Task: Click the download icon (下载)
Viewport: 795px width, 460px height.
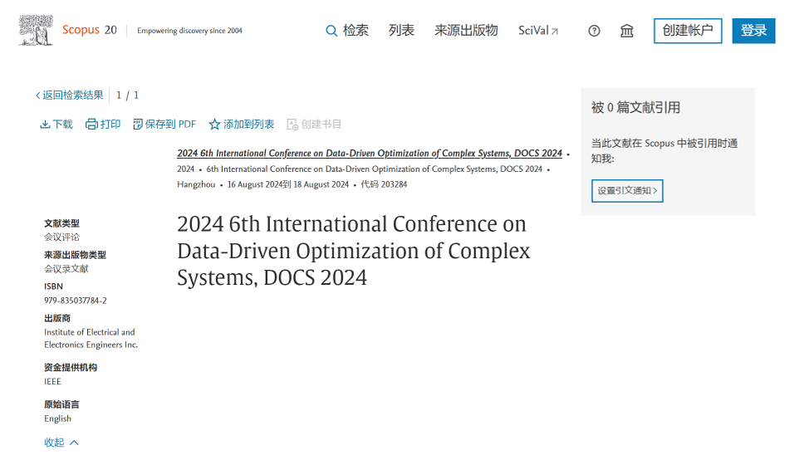Action: point(45,125)
